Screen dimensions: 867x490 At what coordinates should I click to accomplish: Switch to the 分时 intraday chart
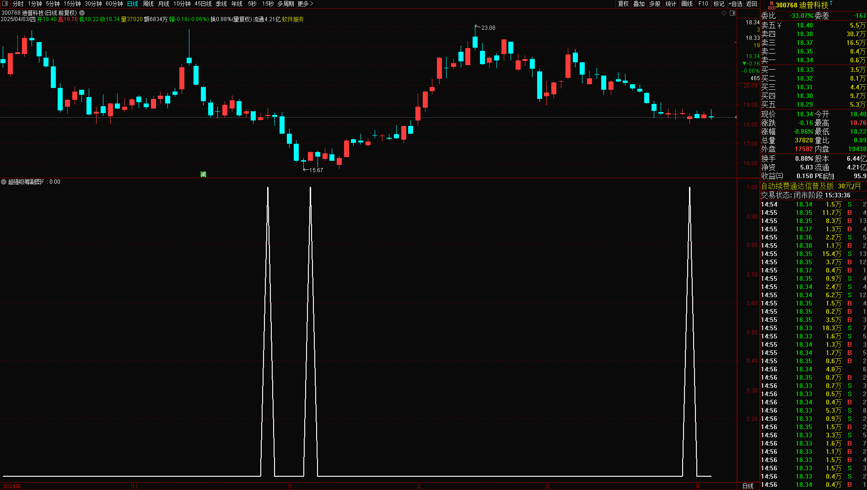pos(18,4)
